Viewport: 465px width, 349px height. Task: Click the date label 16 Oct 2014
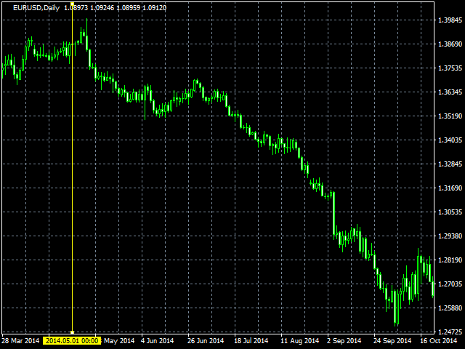[439, 340]
